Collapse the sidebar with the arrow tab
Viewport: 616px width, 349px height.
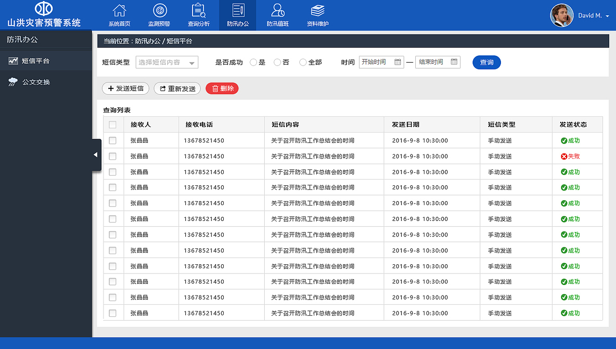pos(95,155)
